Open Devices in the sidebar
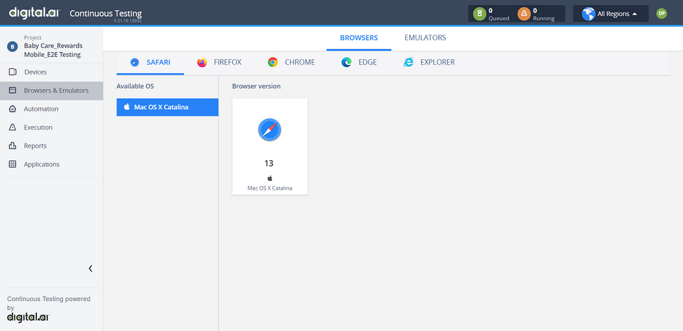 pos(51,72)
